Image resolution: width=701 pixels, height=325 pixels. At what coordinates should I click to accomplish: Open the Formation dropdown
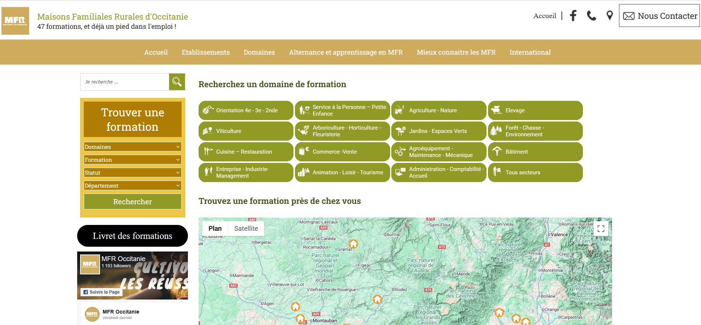coord(133,160)
